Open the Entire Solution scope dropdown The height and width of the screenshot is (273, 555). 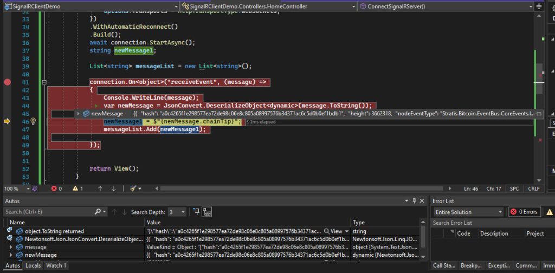click(469, 212)
